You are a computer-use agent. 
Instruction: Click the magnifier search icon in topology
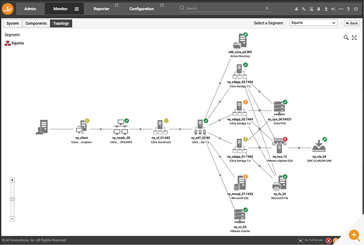[x=346, y=37]
